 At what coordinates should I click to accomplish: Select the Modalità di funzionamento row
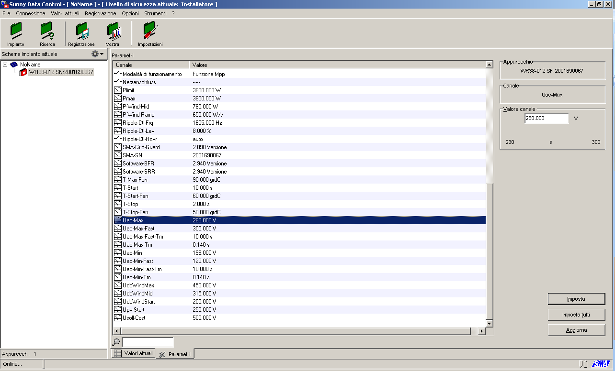(x=299, y=74)
